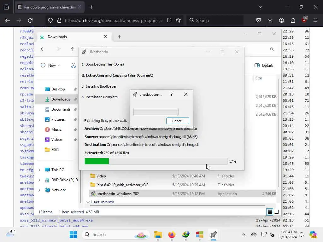Open Pictures in the Explorer sidebar

[58, 119]
